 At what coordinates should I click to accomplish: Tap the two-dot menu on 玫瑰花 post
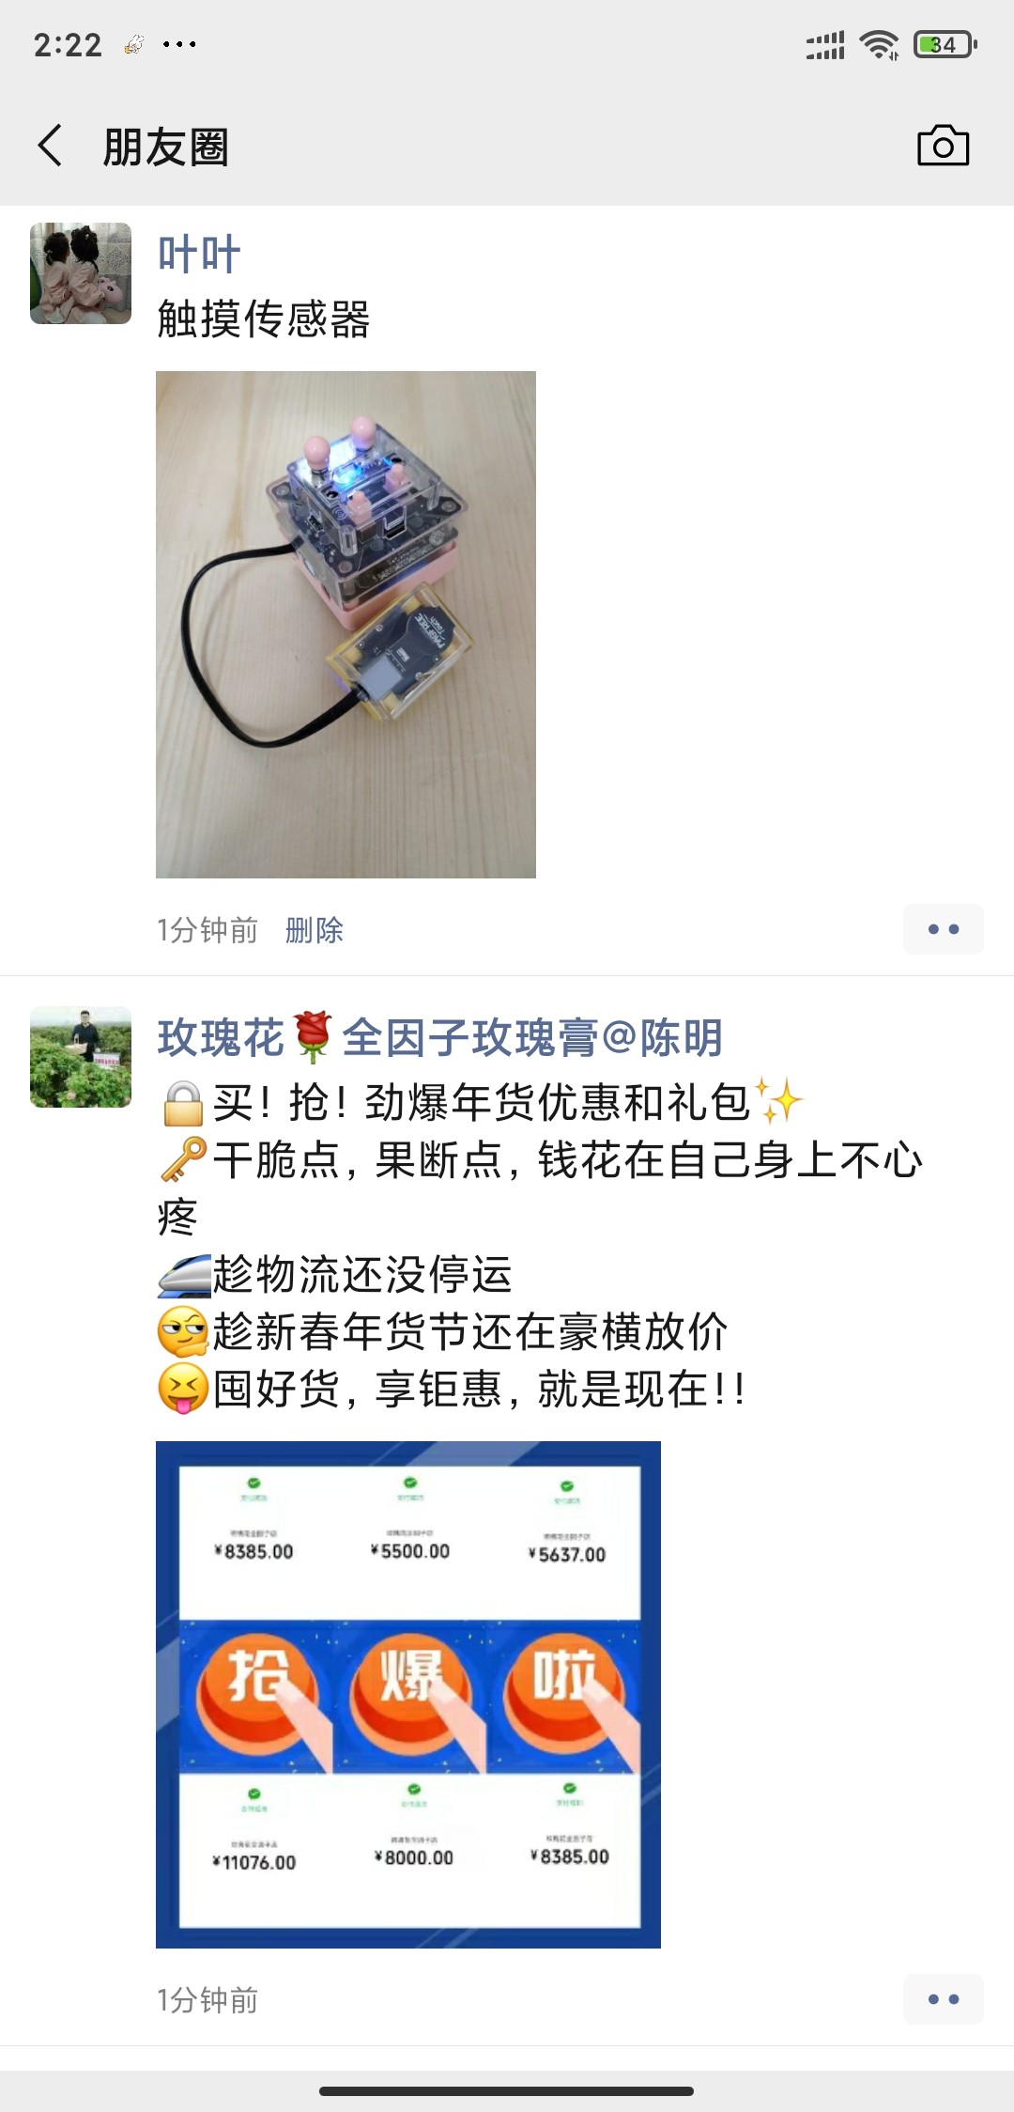[x=943, y=1999]
